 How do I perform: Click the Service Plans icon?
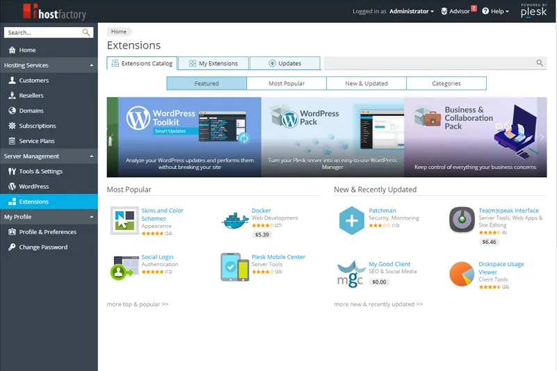(12, 141)
